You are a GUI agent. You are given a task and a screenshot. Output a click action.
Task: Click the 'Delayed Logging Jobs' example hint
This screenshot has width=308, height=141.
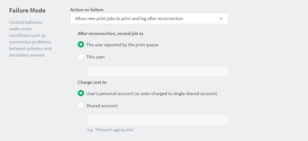[111, 130]
